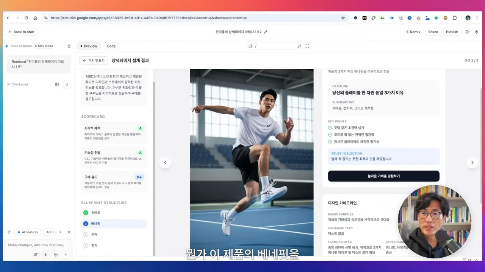
Task: Open the Chrome three-dot menu
Action: click(478, 18)
